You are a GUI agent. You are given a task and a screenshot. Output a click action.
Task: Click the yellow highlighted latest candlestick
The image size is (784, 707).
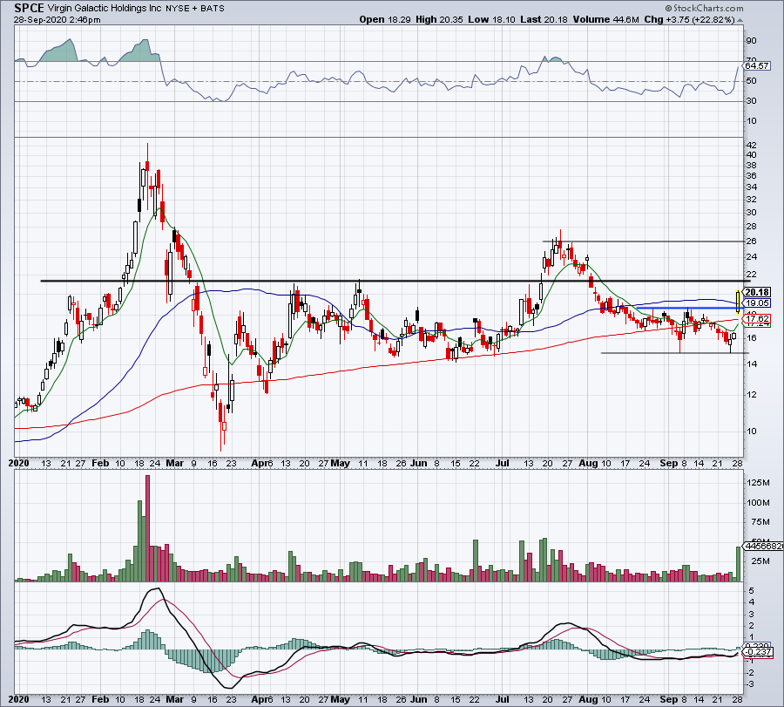pos(738,302)
